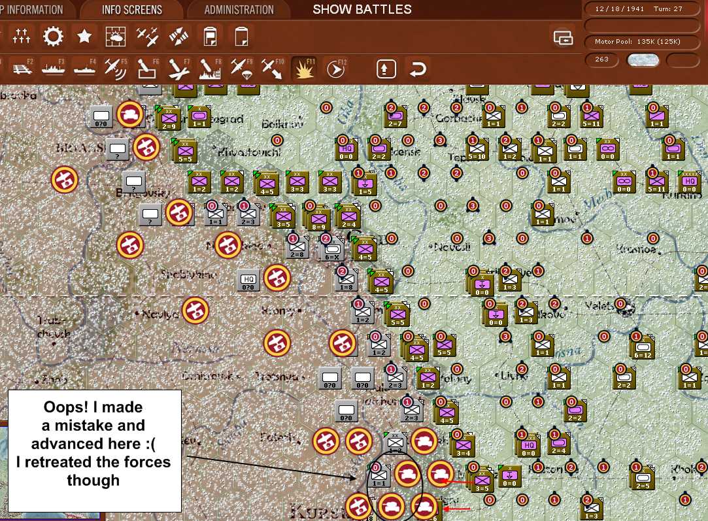Open the weather map grid icon

116,37
